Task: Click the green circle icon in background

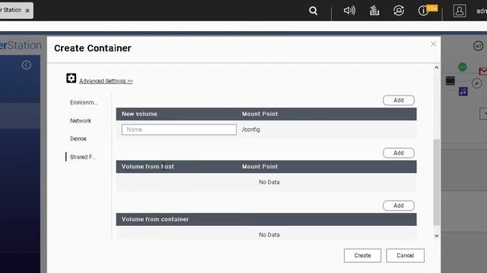Action: [463, 67]
